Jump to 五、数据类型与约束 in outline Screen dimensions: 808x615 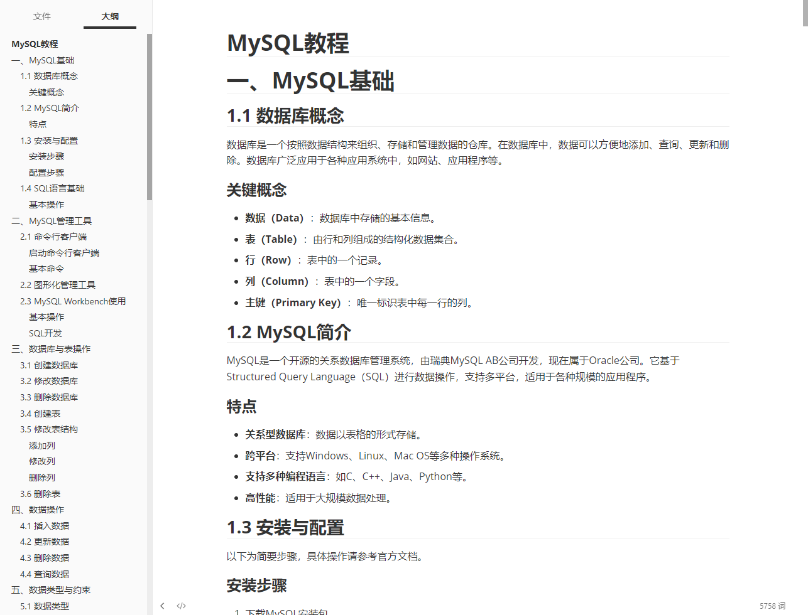coord(51,590)
